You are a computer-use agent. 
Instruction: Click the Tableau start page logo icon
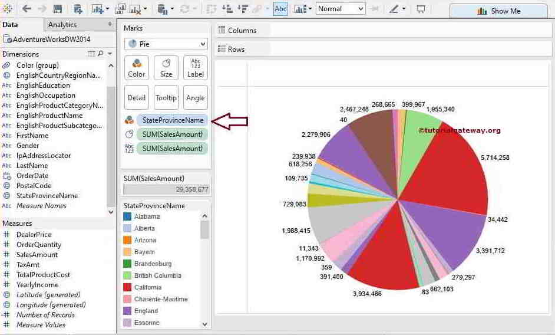pyautogui.click(x=8, y=9)
